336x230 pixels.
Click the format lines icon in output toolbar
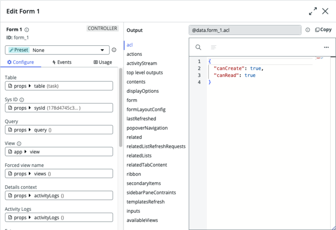[x=213, y=47]
